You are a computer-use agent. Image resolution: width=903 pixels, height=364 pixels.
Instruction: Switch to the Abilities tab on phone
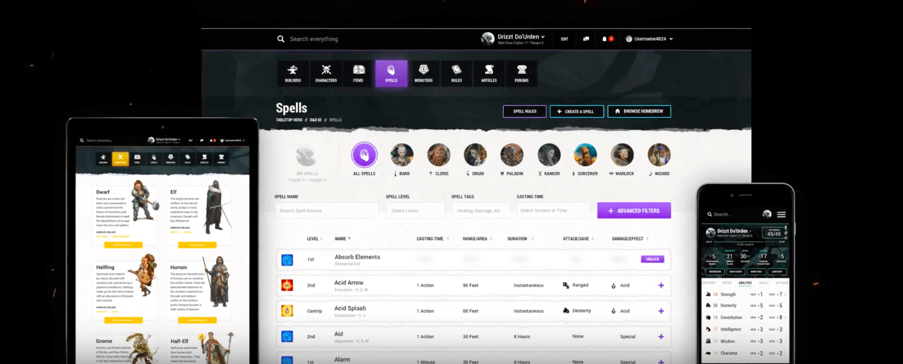pyautogui.click(x=745, y=283)
